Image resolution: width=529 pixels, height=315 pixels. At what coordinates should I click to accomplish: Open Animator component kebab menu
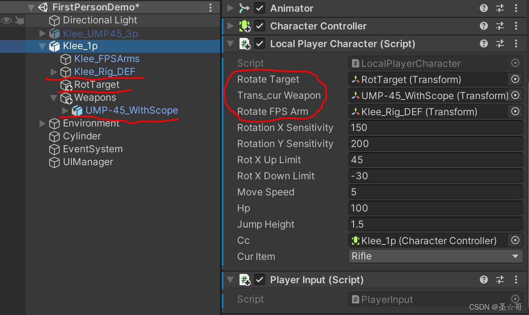(x=516, y=8)
